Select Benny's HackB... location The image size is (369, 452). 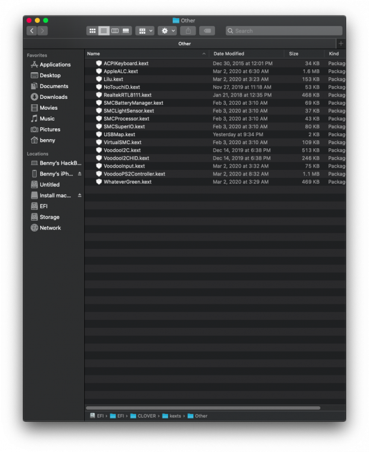[56, 163]
